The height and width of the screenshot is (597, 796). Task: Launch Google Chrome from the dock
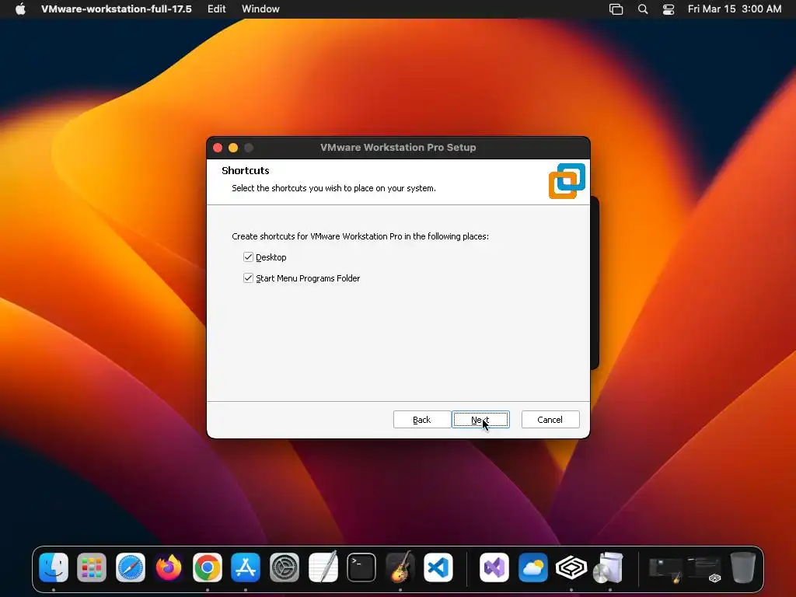click(207, 567)
